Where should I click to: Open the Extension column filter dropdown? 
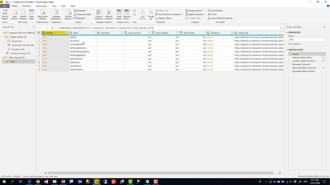(x=122, y=33)
